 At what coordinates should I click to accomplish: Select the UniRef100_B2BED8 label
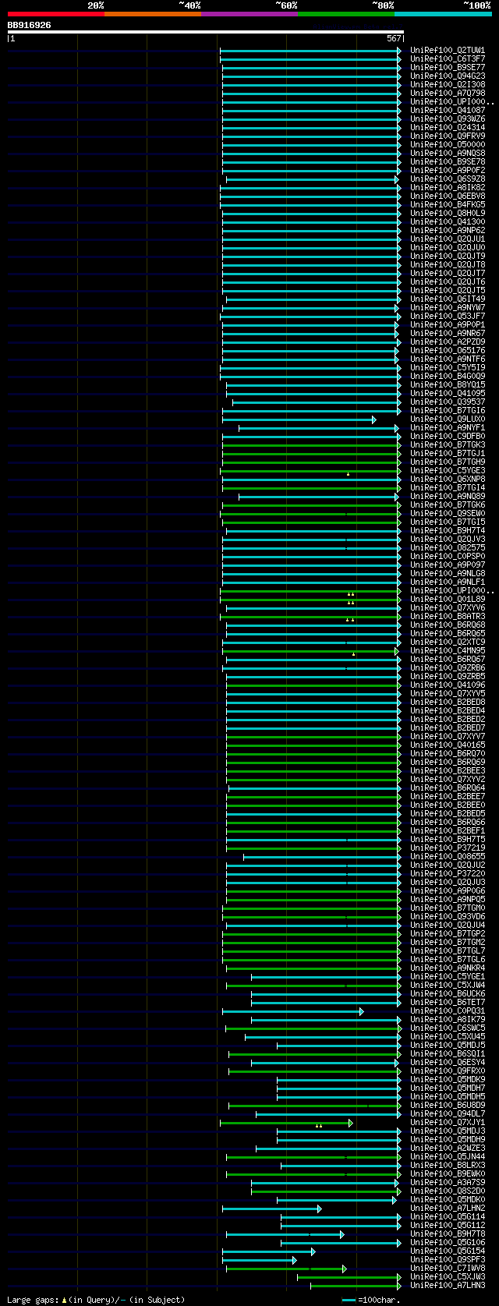point(448,702)
